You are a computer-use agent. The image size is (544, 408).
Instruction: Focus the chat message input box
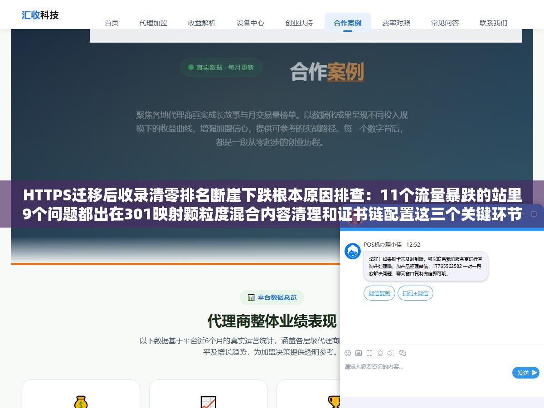(x=426, y=373)
